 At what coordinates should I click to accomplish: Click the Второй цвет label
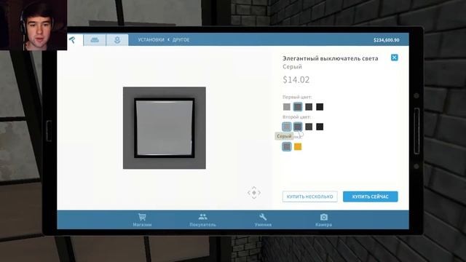pyautogui.click(x=296, y=116)
